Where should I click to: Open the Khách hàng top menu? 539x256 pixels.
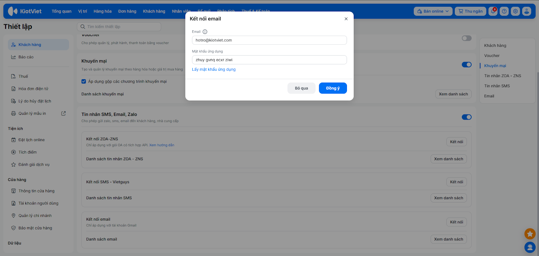154,11
